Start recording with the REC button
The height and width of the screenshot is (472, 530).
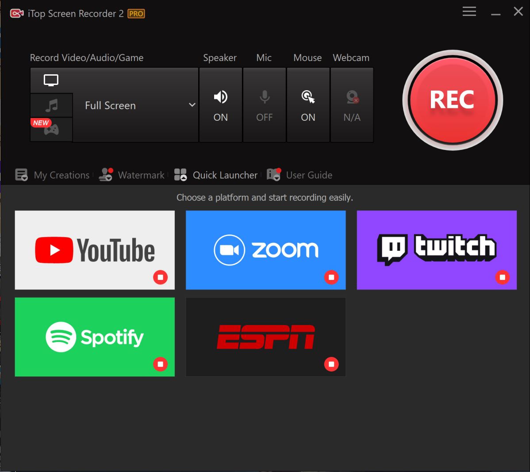click(x=452, y=100)
